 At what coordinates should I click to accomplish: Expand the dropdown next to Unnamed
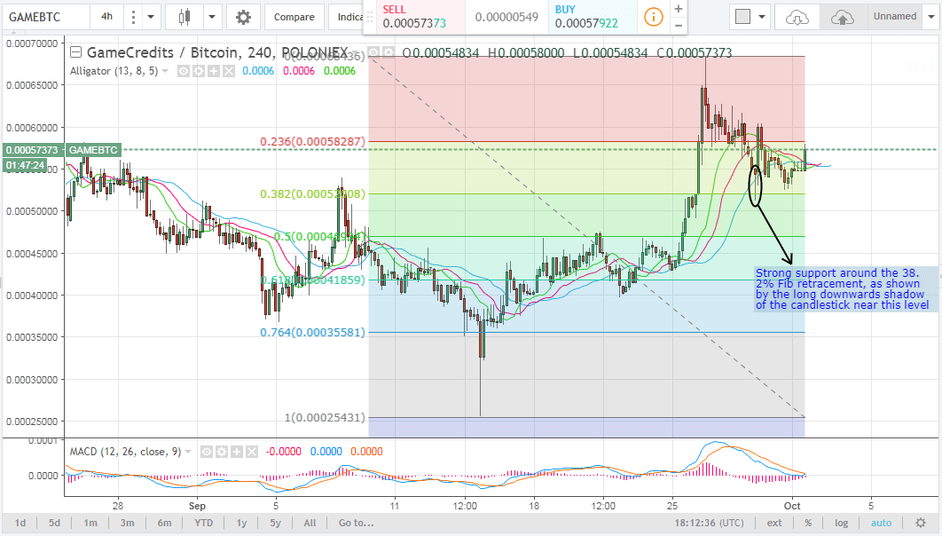(931, 17)
